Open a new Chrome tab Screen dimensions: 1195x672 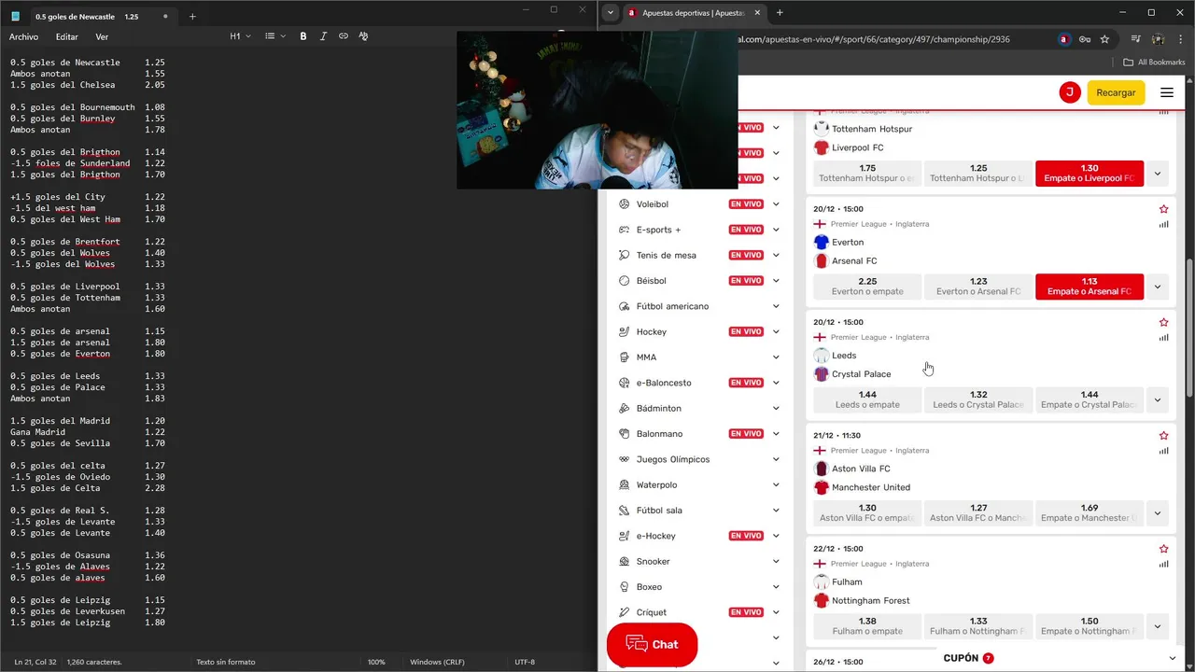(780, 13)
